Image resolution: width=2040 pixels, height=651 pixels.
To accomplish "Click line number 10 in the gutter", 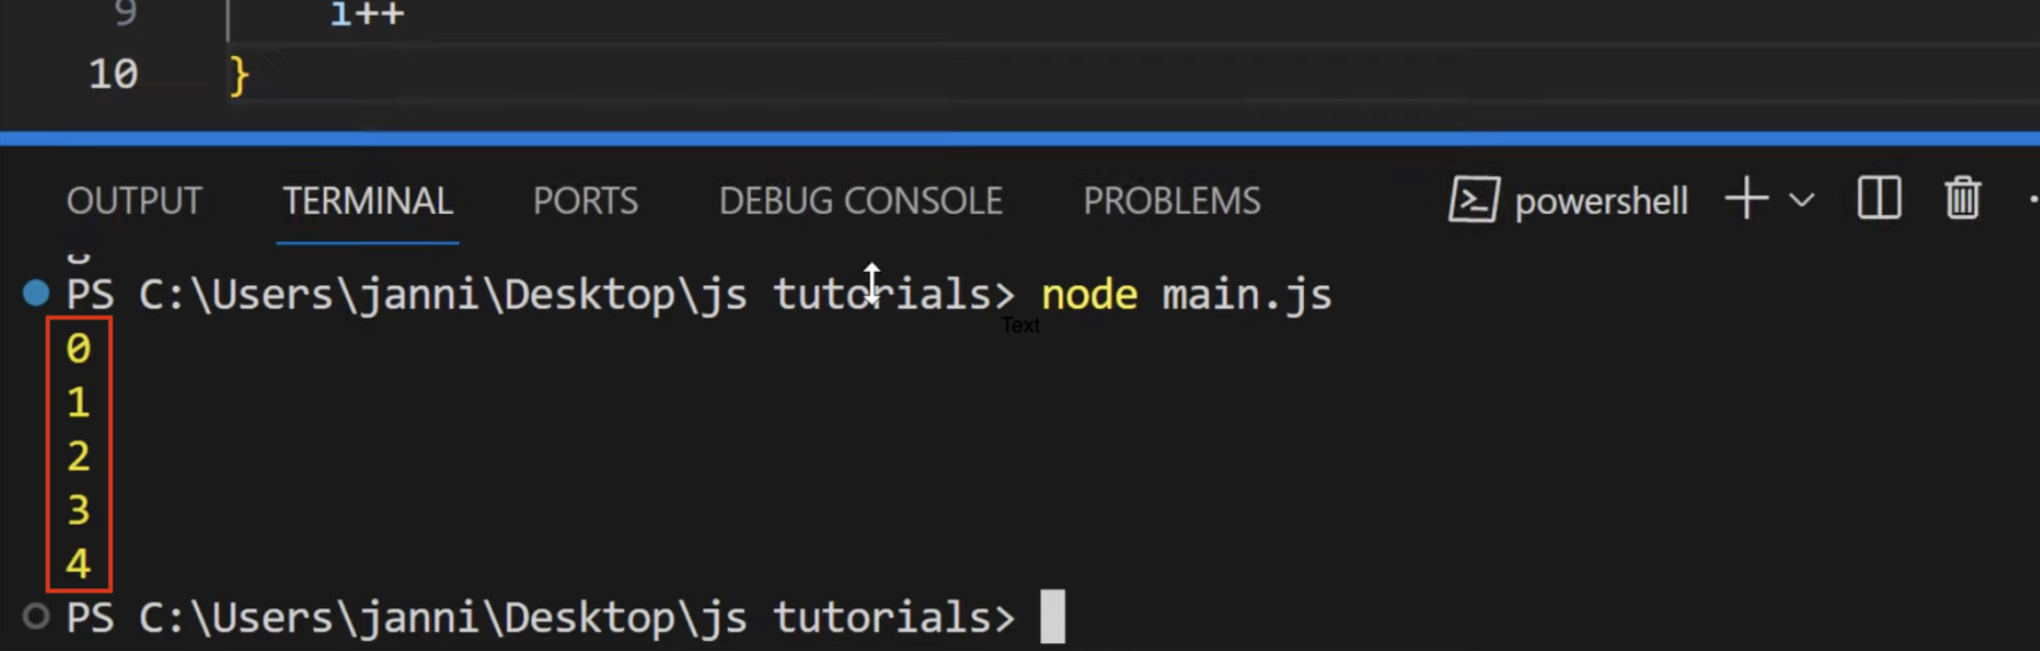I will [x=113, y=75].
